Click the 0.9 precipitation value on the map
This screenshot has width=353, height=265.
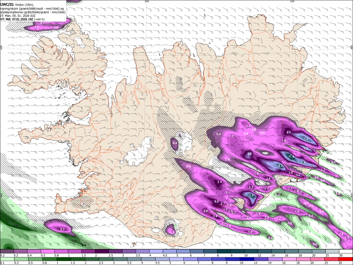[x=248, y=218]
